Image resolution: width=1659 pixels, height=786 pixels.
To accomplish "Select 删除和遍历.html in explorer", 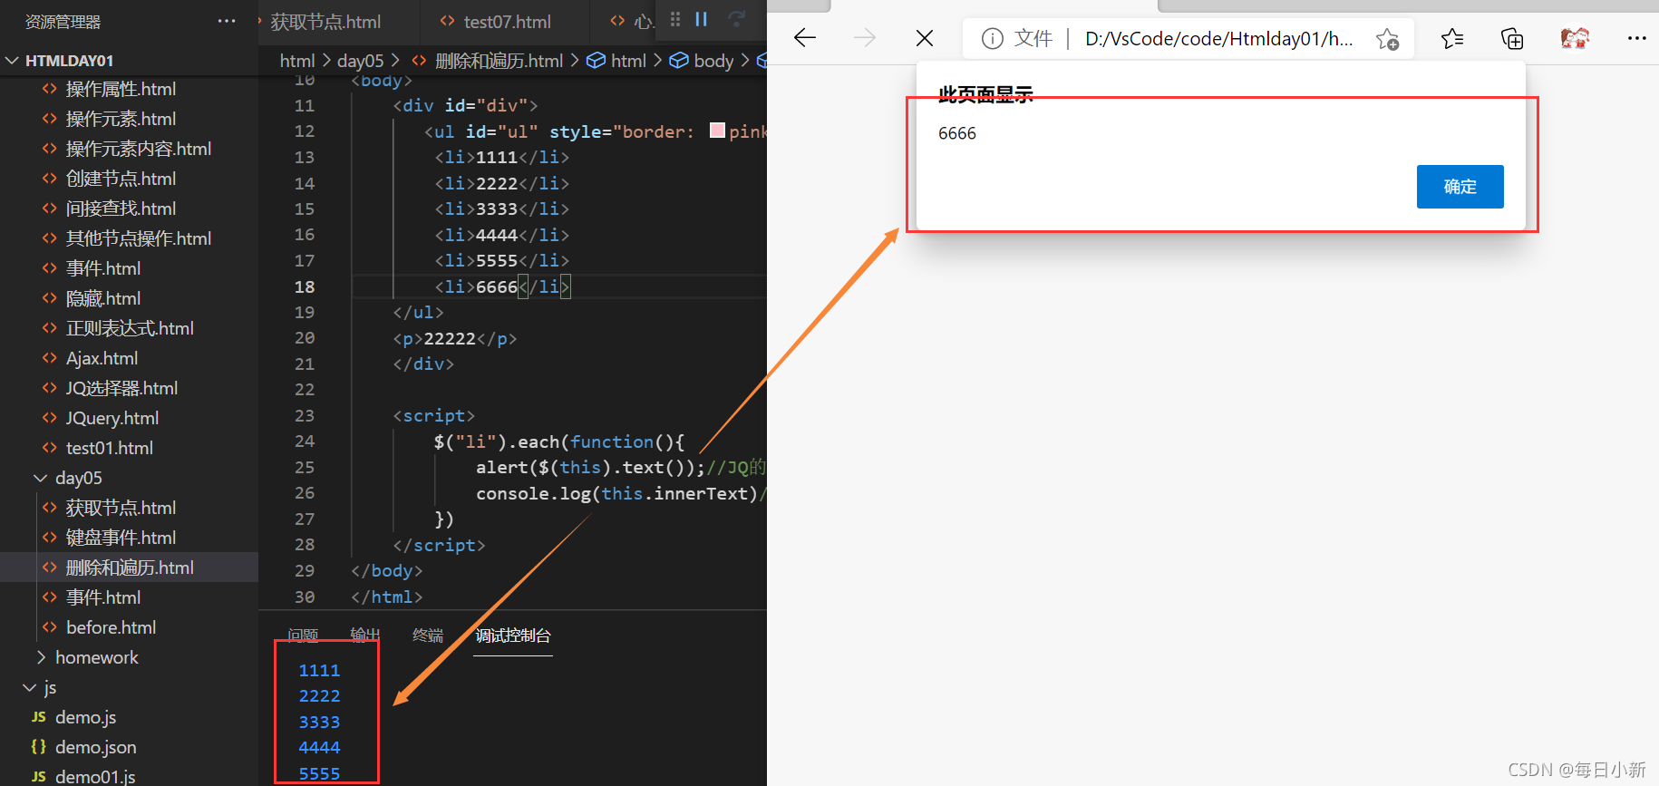I will (x=130, y=568).
